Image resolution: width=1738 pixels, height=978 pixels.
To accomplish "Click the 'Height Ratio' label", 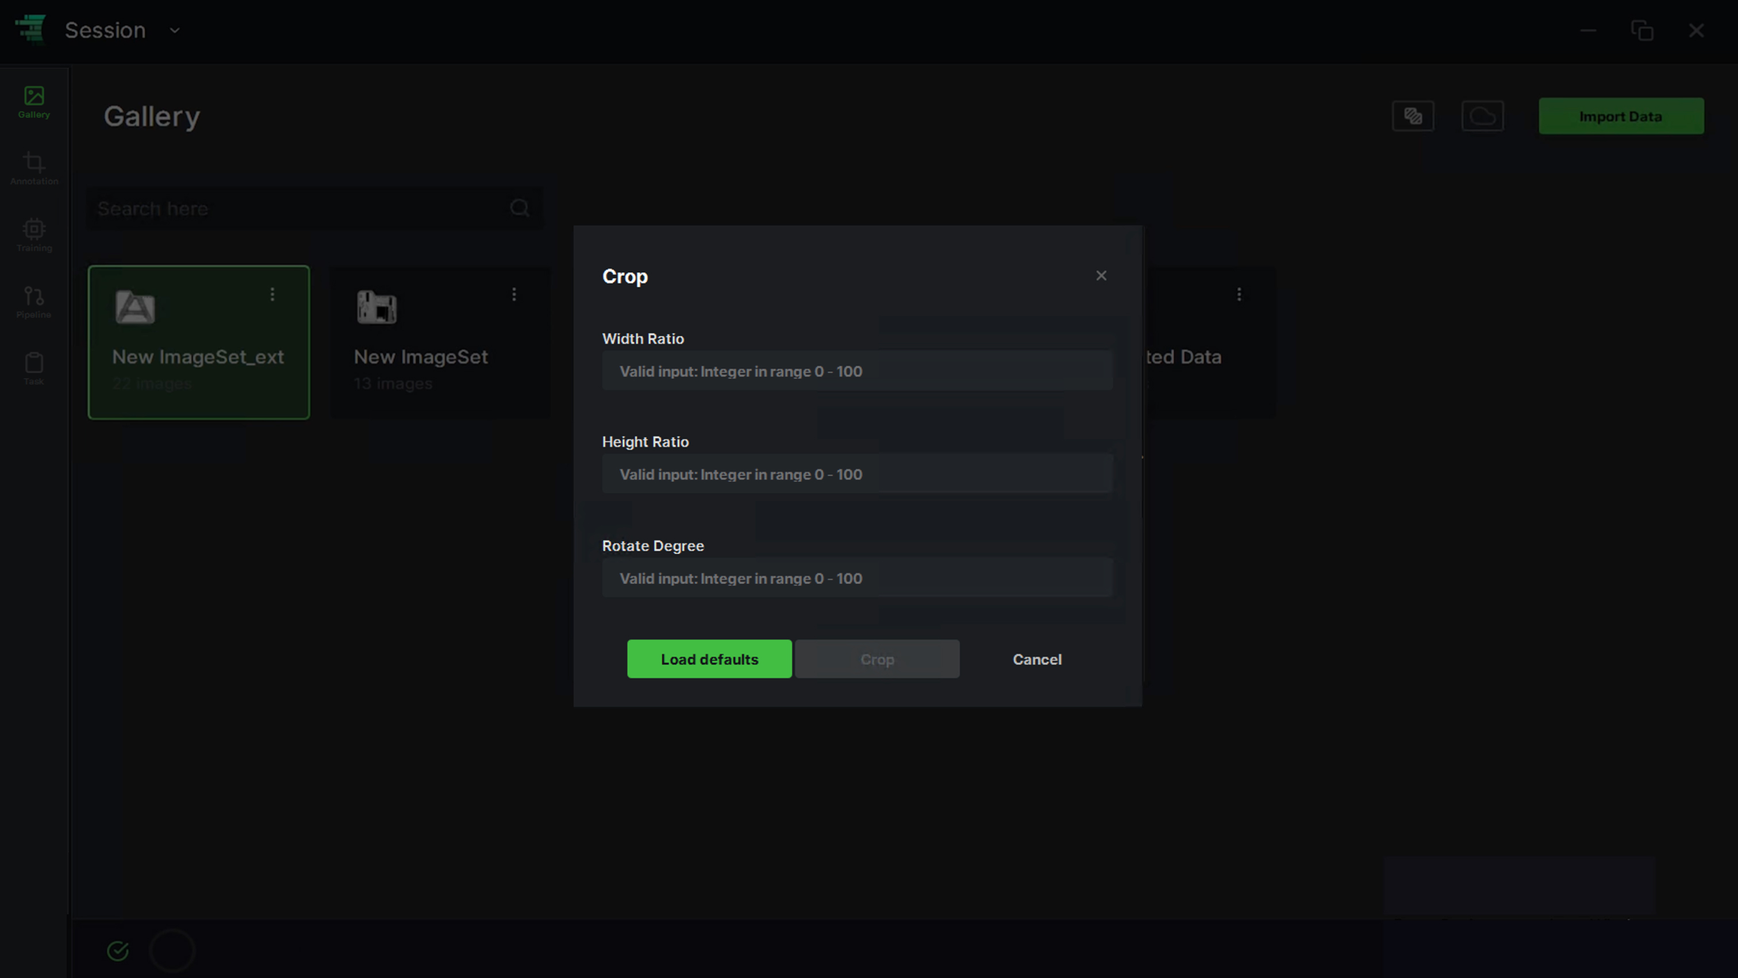I will pos(645,442).
